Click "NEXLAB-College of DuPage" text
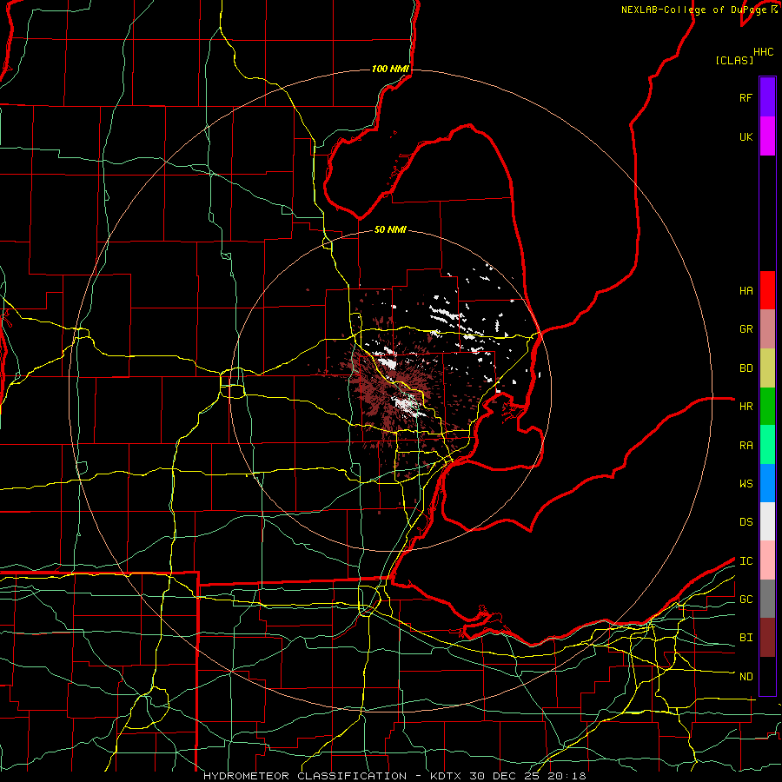Image resolution: width=782 pixels, height=782 pixels. click(x=693, y=10)
